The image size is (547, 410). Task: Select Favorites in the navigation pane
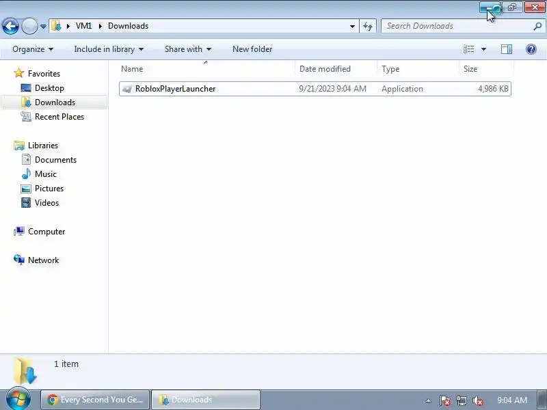[44, 74]
